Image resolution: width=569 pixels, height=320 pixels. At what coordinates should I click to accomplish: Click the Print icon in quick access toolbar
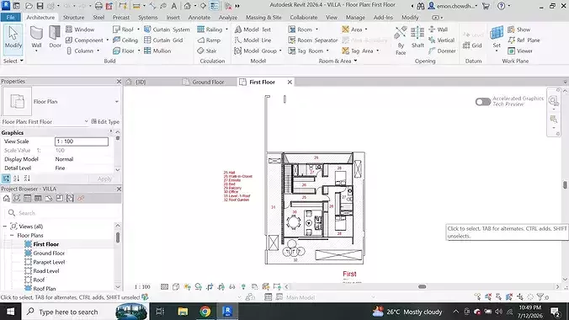click(x=98, y=6)
